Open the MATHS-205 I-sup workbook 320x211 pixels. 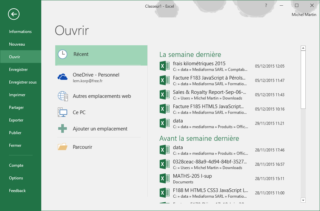click(x=192, y=176)
